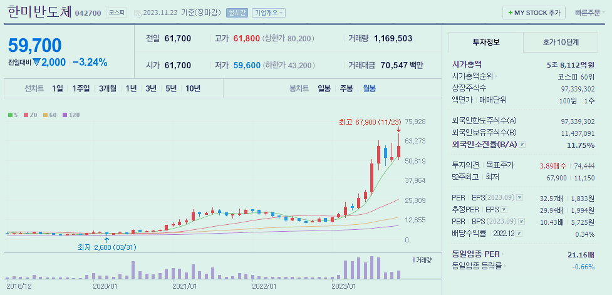The image size is (612, 295).
Task: Show the 월봉 monthly candle chart
Action: tap(369, 88)
